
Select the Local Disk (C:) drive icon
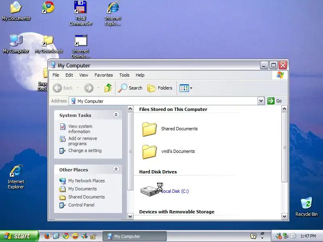(x=149, y=191)
